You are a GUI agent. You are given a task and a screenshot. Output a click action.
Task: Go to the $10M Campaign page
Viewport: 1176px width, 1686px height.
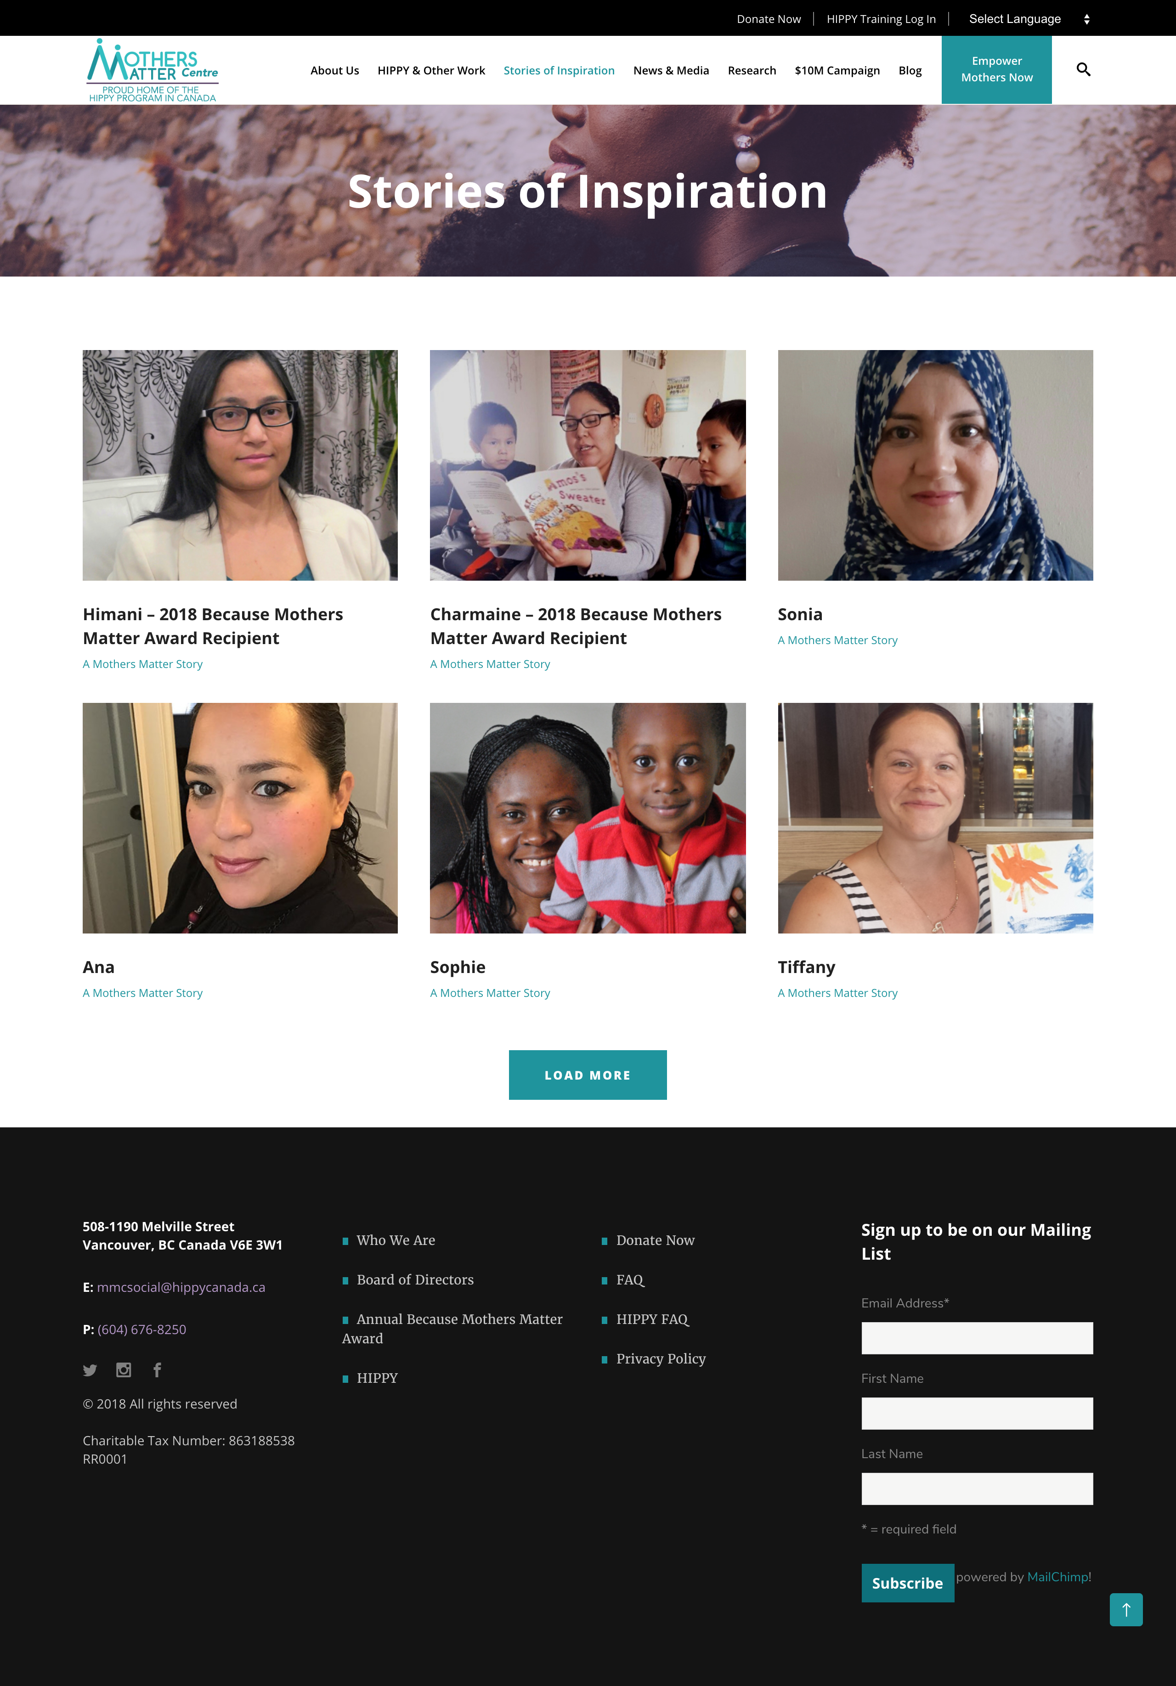(837, 70)
